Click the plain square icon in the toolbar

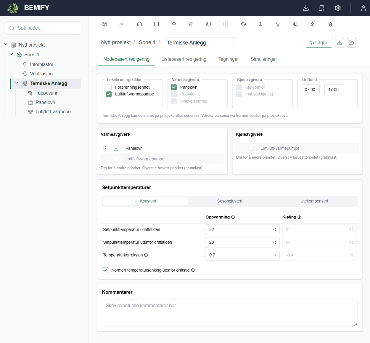pos(157,24)
